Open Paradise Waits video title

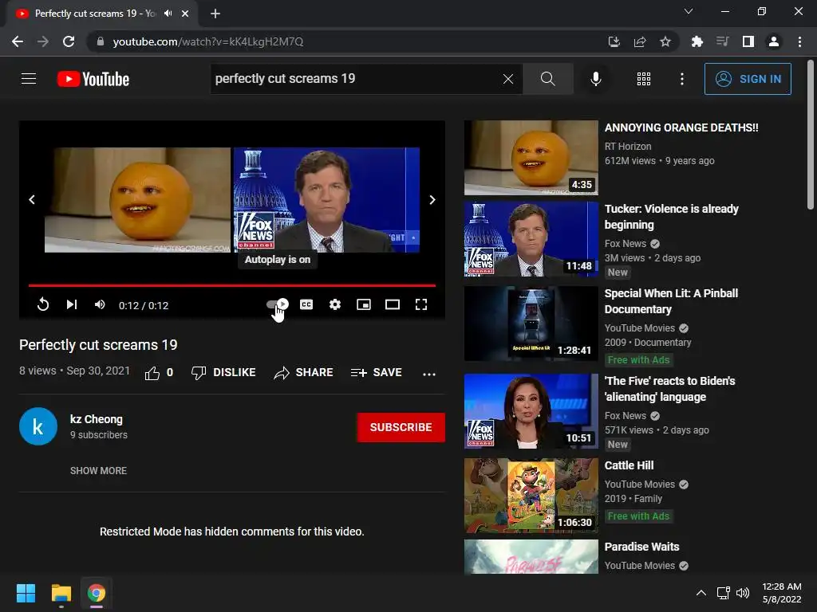(642, 547)
